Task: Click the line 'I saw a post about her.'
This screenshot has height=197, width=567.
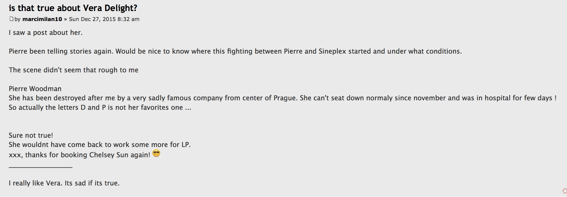Action: pos(46,33)
